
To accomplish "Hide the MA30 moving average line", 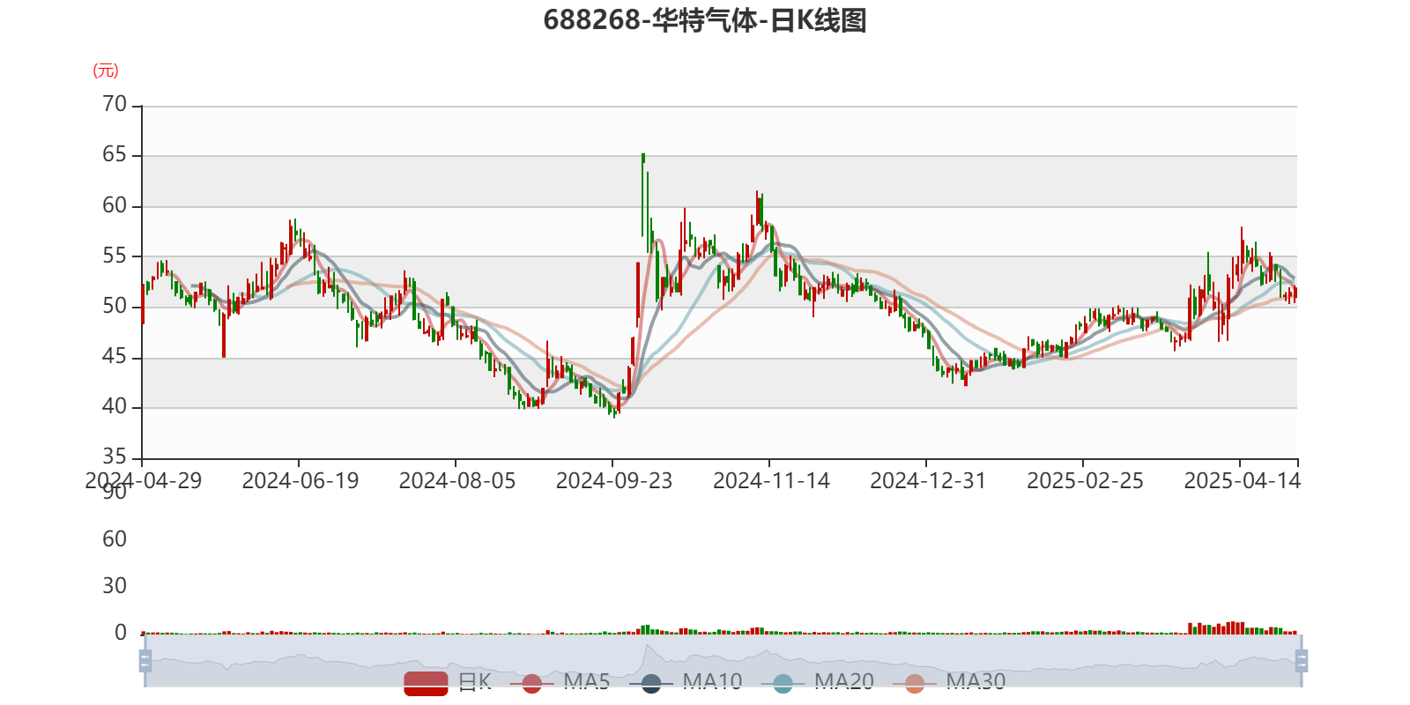I will tap(949, 683).
